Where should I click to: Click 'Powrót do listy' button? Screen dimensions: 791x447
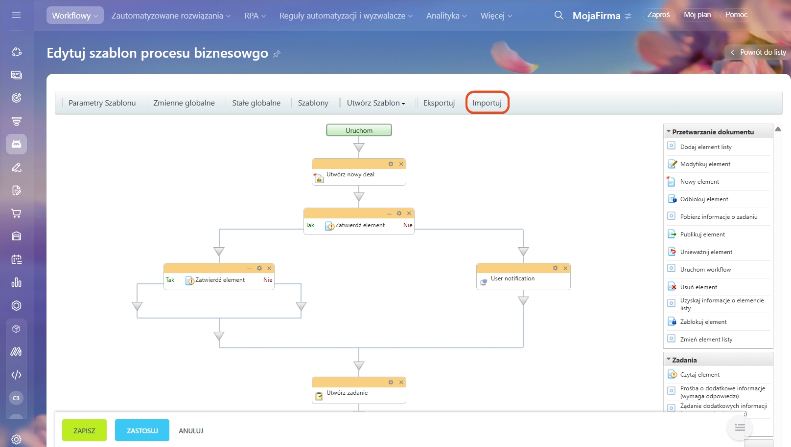pos(758,52)
